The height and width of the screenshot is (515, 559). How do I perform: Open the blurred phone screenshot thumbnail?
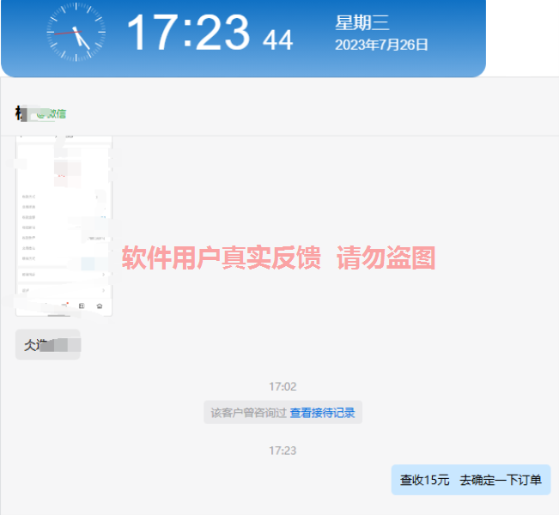click(x=64, y=226)
